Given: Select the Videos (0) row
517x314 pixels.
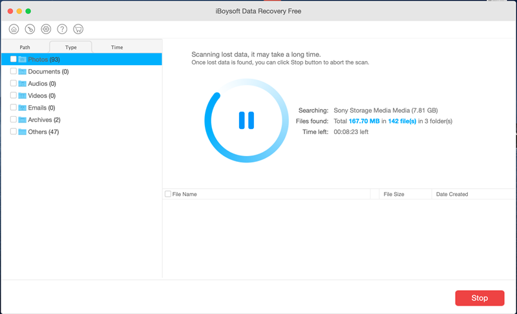Looking at the screenshot, I should [x=82, y=95].
